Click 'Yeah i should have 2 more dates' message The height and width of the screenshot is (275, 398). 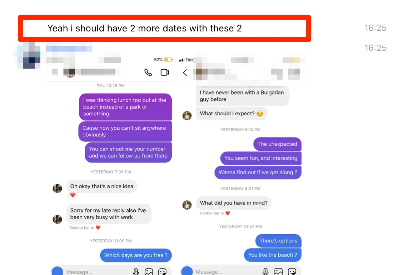coord(144,28)
